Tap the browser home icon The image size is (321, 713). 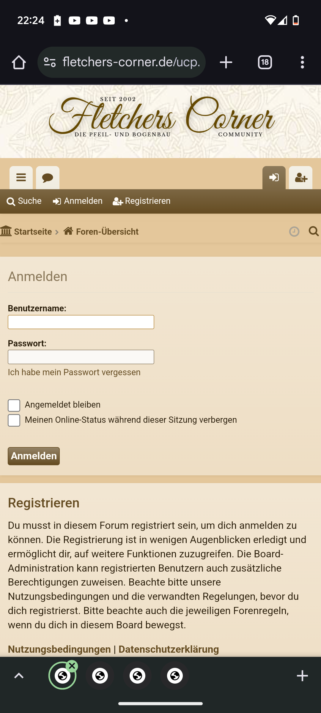[x=19, y=62]
